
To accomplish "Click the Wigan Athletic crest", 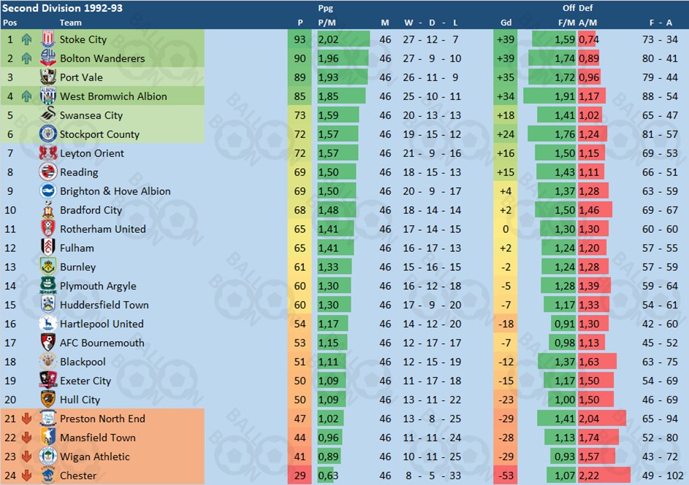I will 48,456.
